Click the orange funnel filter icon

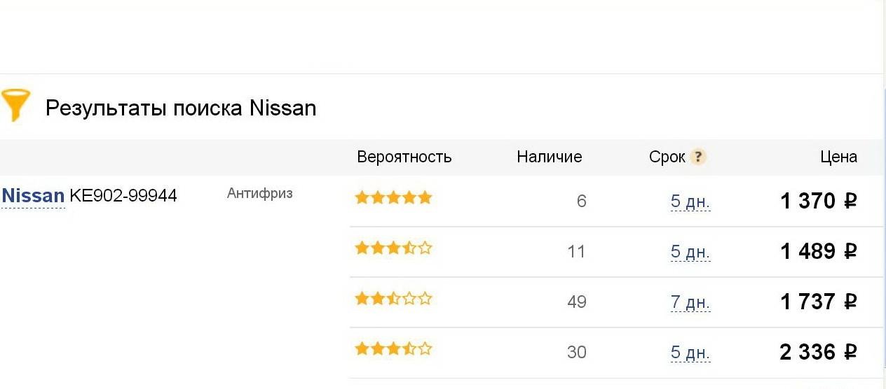tap(15, 106)
